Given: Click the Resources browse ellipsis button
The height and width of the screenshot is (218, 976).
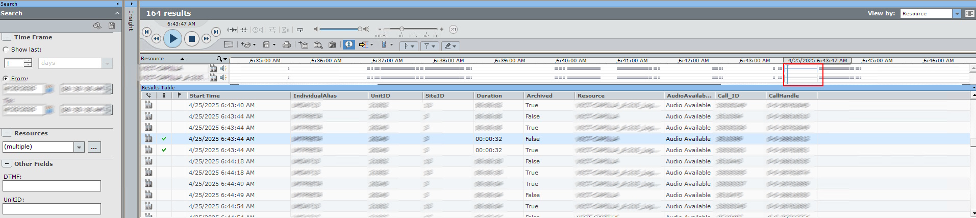Looking at the screenshot, I should (x=94, y=147).
